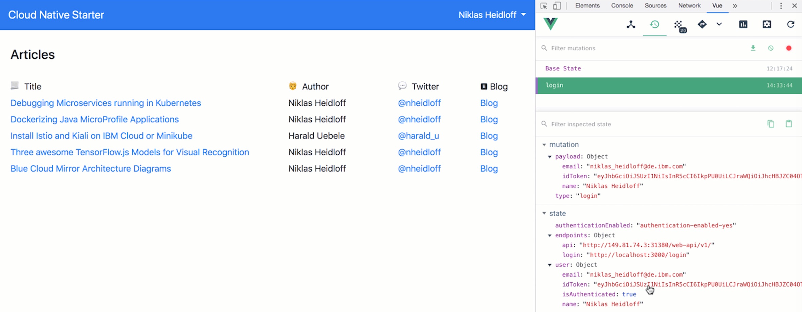This screenshot has width=802, height=312.
Task: Copy Vuex state to clipboard icon
Action: 771,124
